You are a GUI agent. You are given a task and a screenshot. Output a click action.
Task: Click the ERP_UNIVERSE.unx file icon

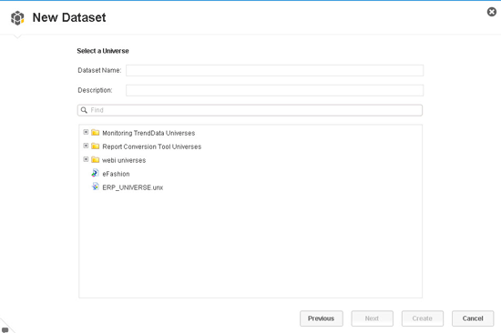pos(96,187)
